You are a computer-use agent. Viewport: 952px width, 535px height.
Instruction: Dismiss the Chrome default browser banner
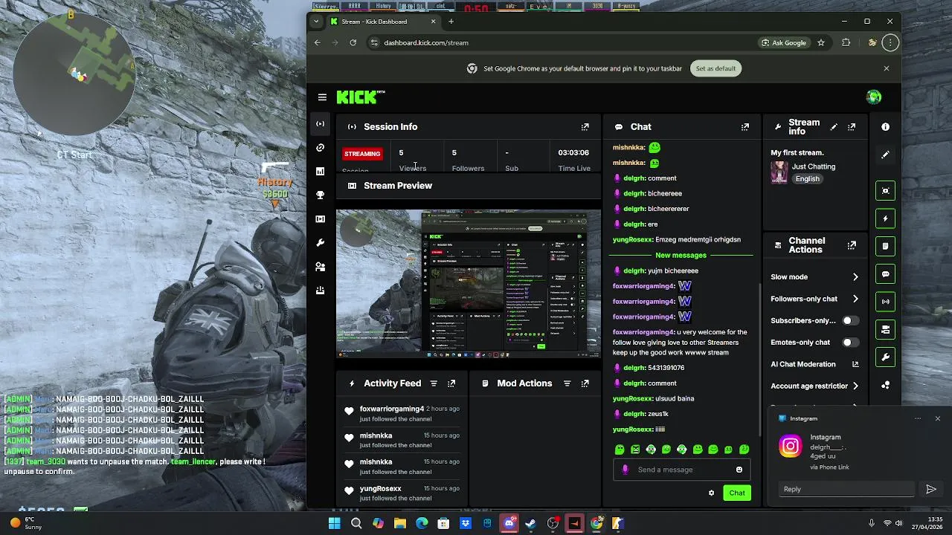point(886,68)
